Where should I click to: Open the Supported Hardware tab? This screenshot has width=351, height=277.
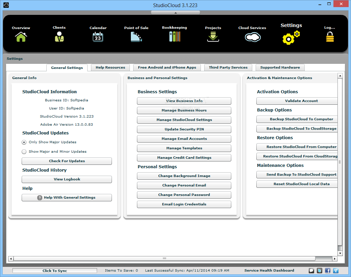pos(280,68)
